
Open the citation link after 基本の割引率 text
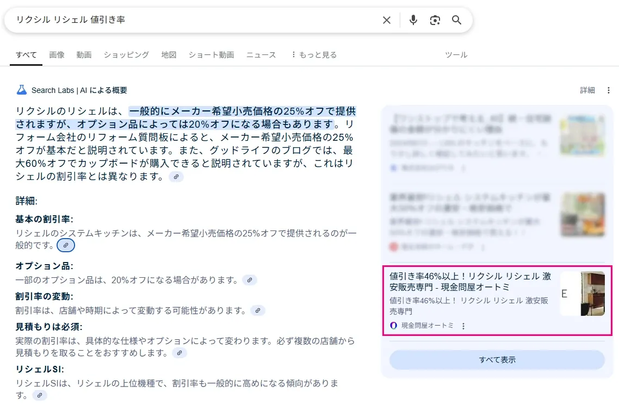point(66,245)
